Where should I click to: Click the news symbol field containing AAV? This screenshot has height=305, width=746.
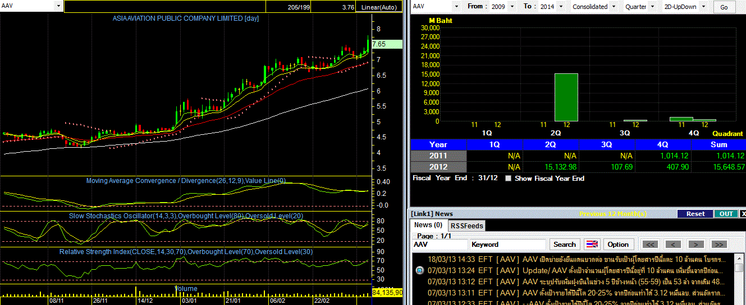click(x=440, y=245)
